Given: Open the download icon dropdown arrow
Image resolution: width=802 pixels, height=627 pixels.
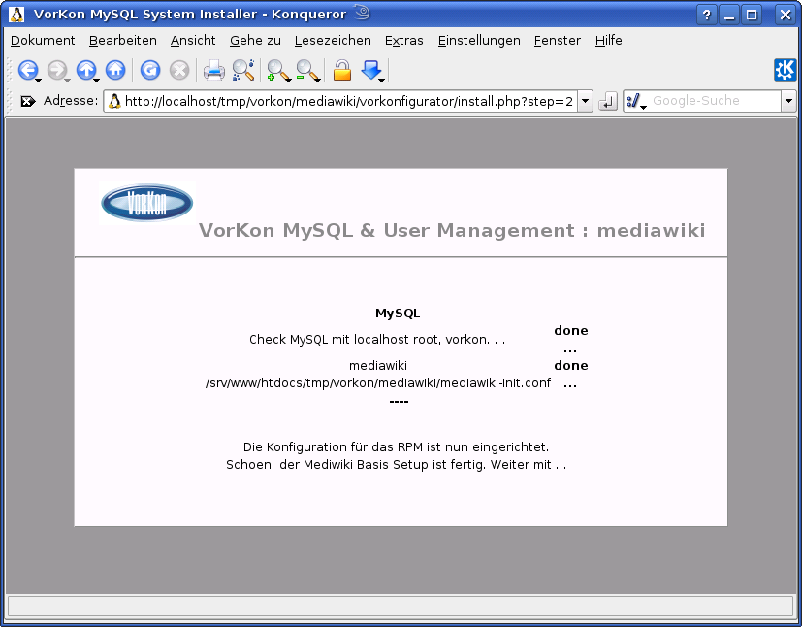Looking at the screenshot, I should pyautogui.click(x=381, y=81).
